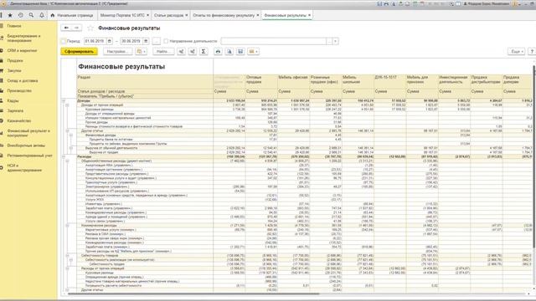Click the report's vertical scrollbar

(534, 157)
